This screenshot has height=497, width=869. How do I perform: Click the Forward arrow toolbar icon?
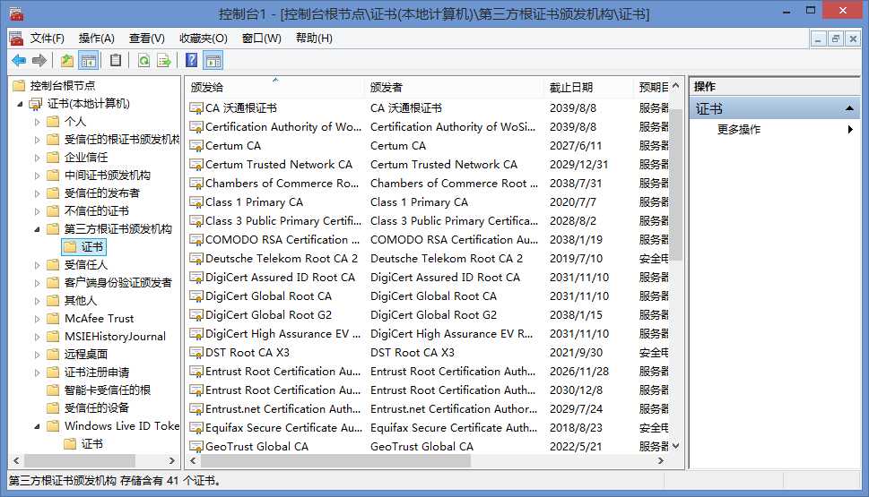tap(39, 60)
